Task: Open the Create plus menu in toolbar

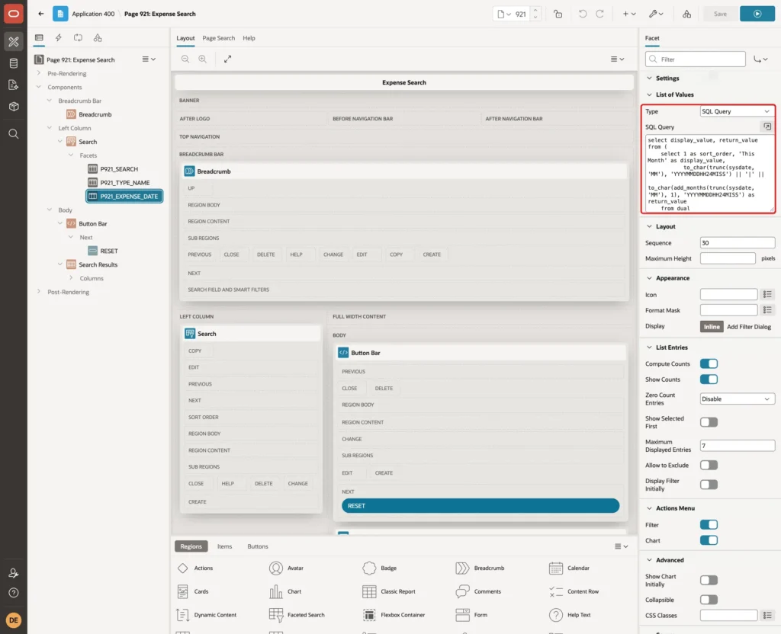Action: tap(629, 14)
